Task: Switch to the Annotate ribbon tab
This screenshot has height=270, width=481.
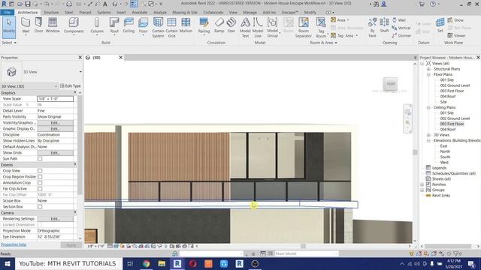Action: [140, 13]
